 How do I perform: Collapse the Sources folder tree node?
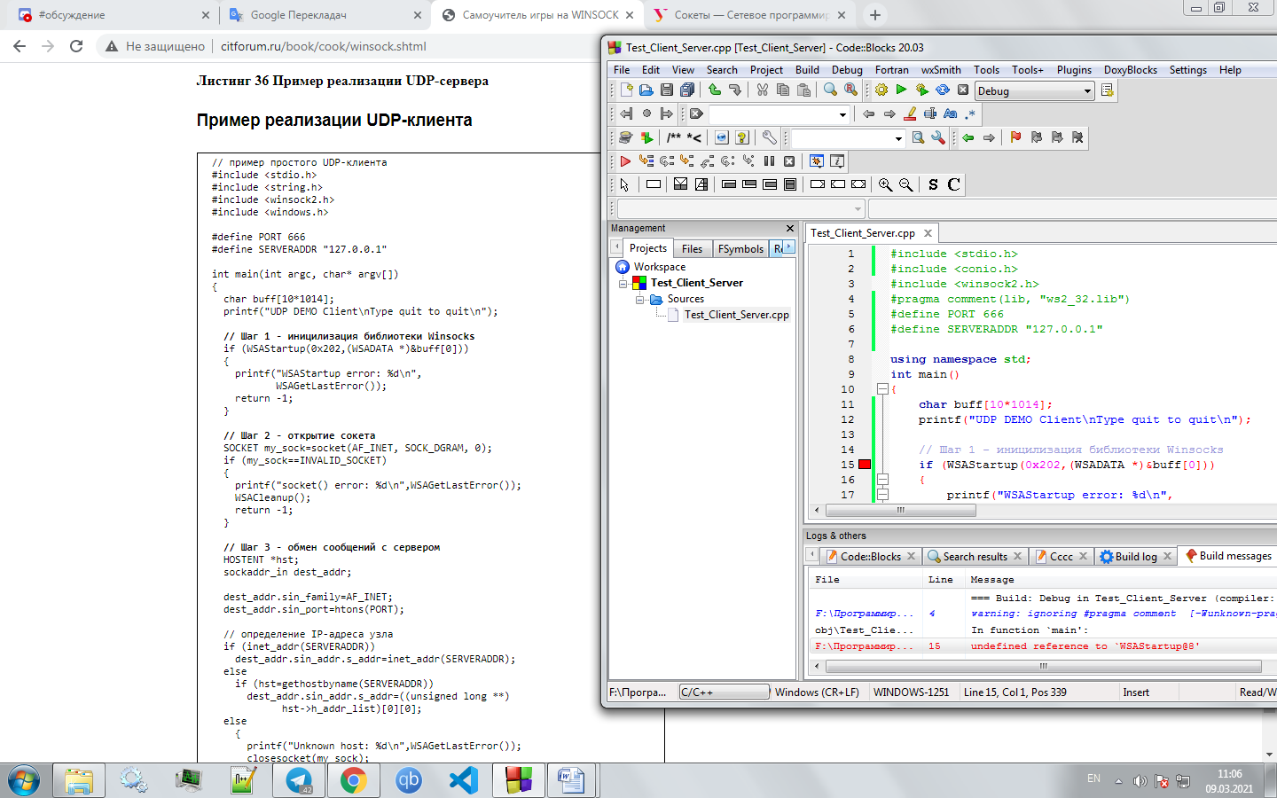640,300
